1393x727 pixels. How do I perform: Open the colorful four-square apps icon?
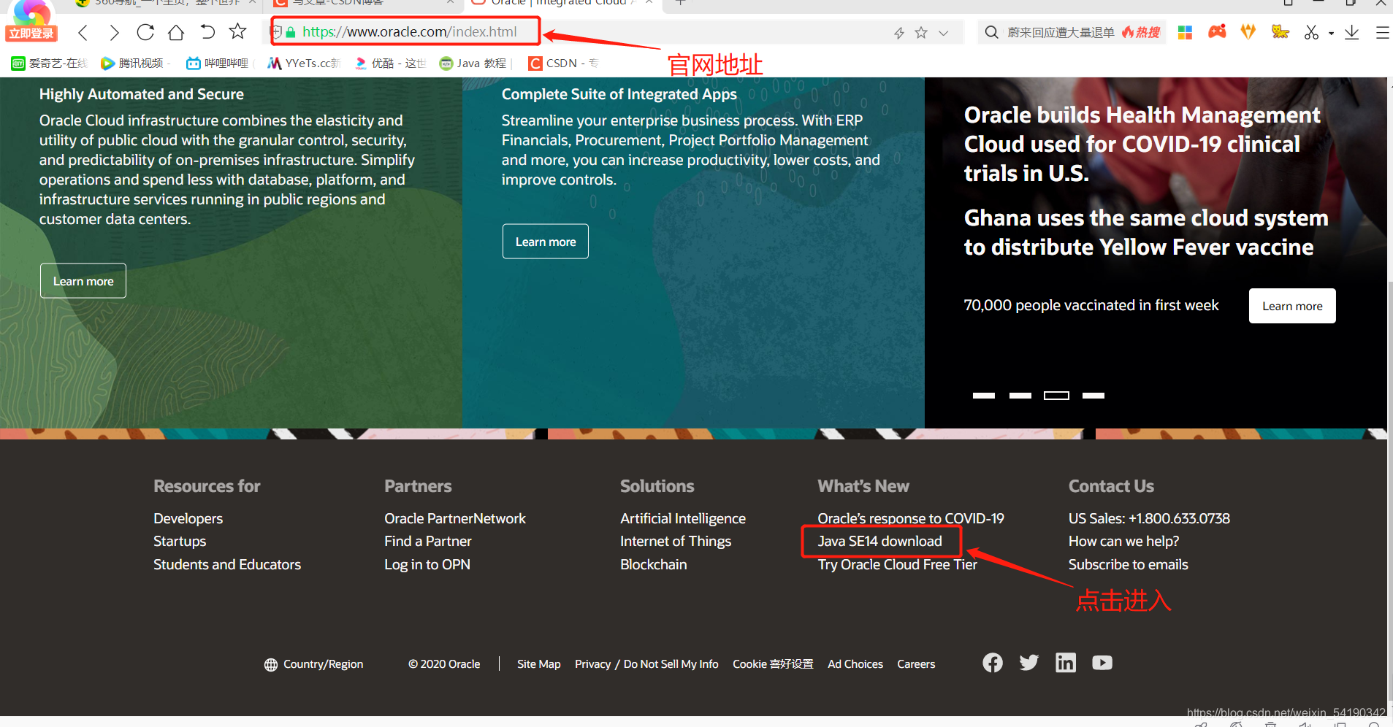(x=1185, y=32)
